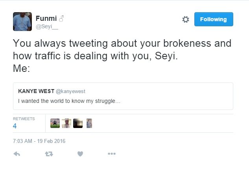Open the gear settings dropdown
Screen dimensions: 249x170
[186, 19]
